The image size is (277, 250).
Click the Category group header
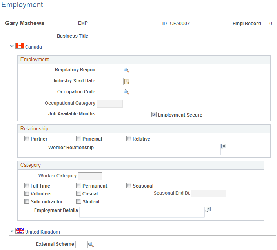pyautogui.click(x=141, y=165)
